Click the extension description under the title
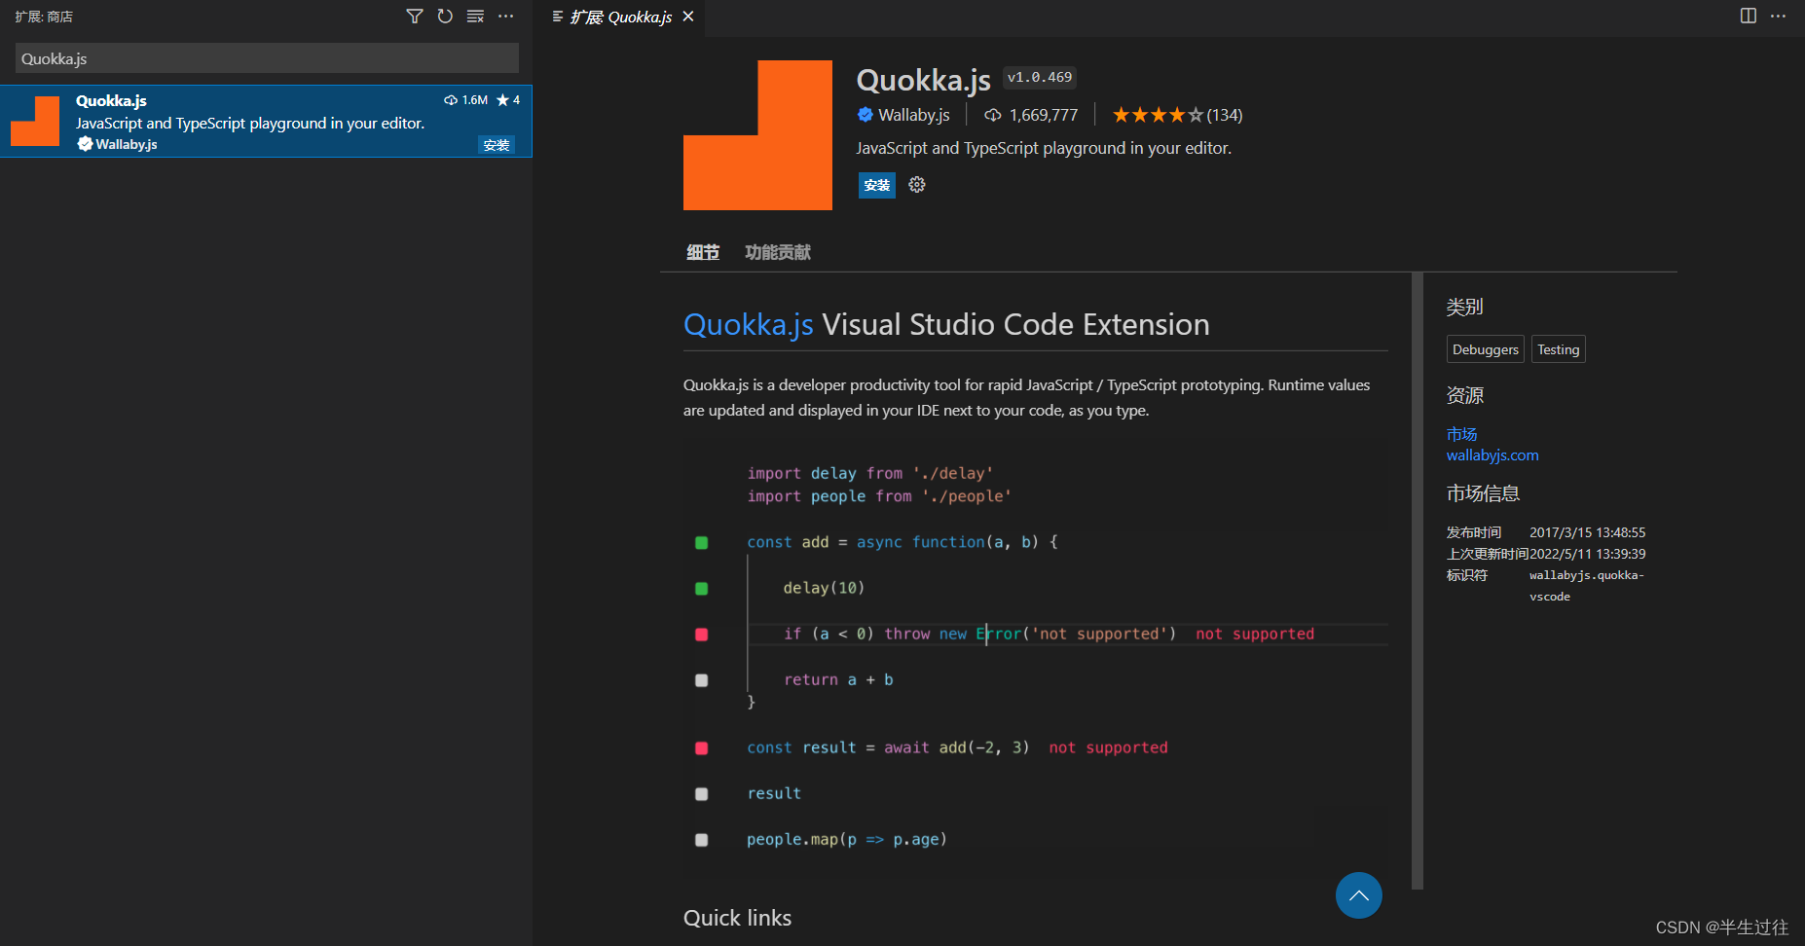The image size is (1805, 946). click(1044, 148)
